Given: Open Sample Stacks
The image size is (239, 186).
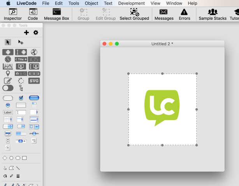Looking at the screenshot, I should [213, 14].
